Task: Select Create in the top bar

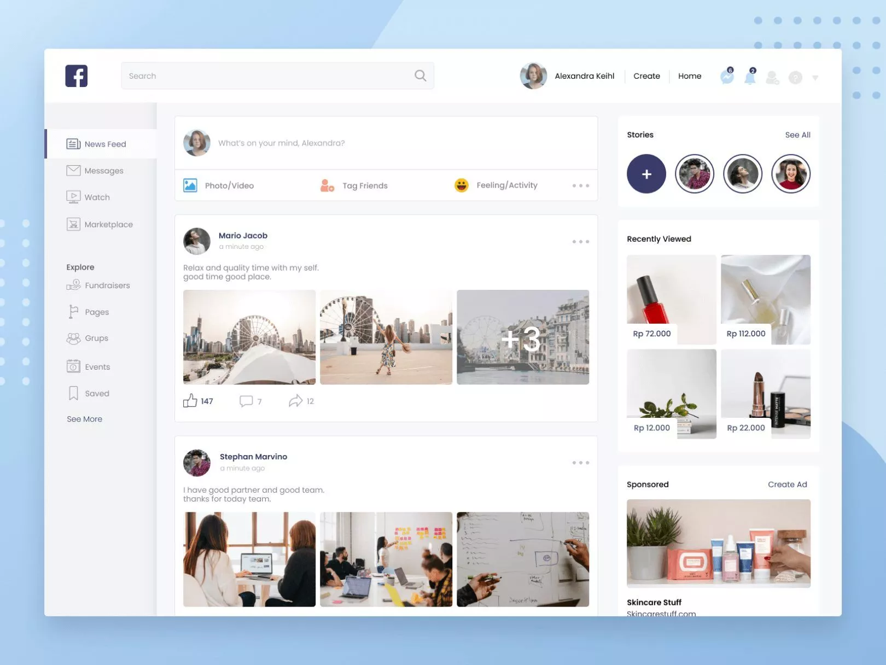Action: pos(646,76)
